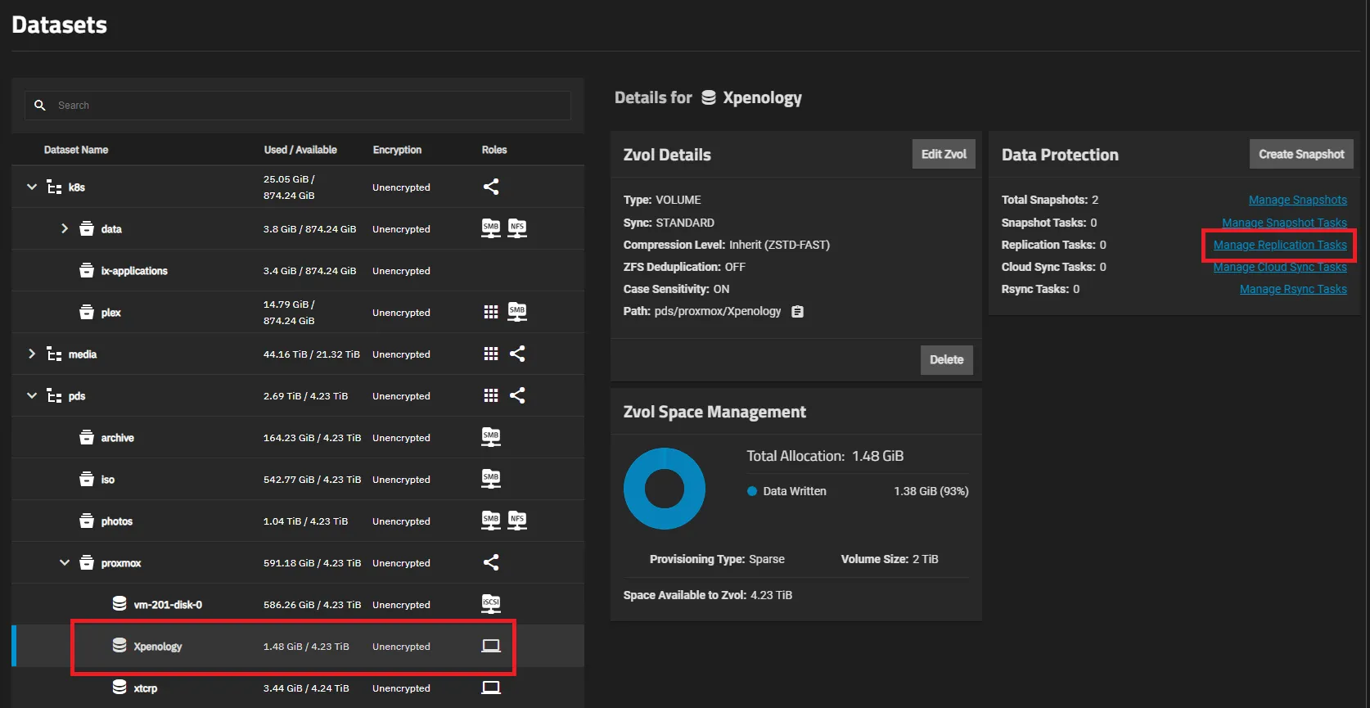Focus the dataset Search field
The width and height of the screenshot is (1370, 708).
click(x=311, y=106)
